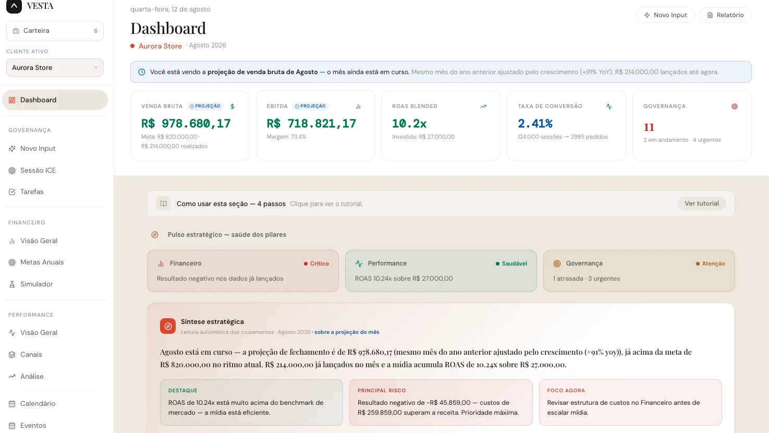Click the flask icon beside Simulador

[12, 284]
